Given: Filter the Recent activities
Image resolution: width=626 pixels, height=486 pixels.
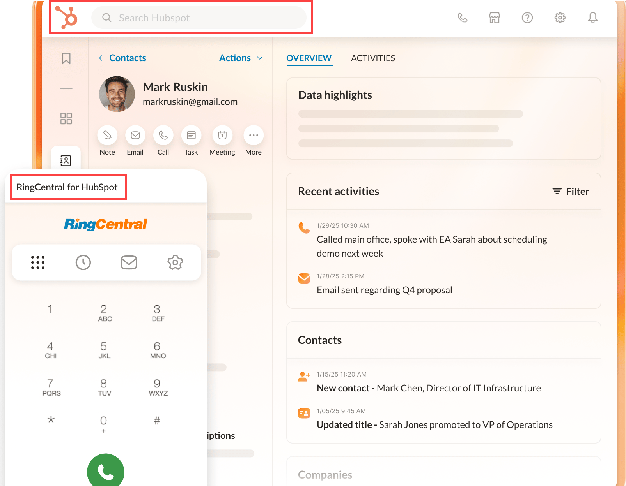Looking at the screenshot, I should coord(571,192).
